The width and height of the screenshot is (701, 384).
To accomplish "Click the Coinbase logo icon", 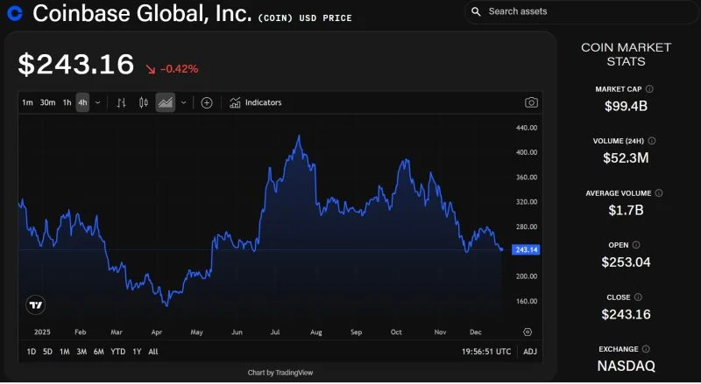I will (x=15, y=14).
